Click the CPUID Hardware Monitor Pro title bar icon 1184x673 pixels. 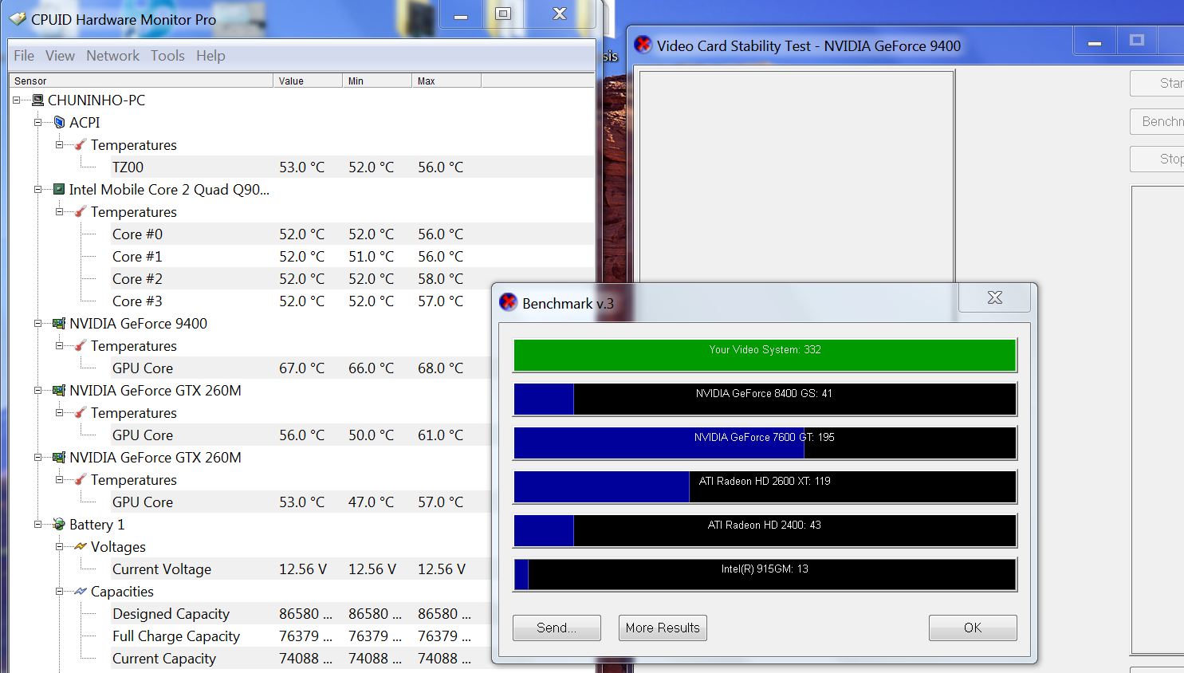coord(18,19)
